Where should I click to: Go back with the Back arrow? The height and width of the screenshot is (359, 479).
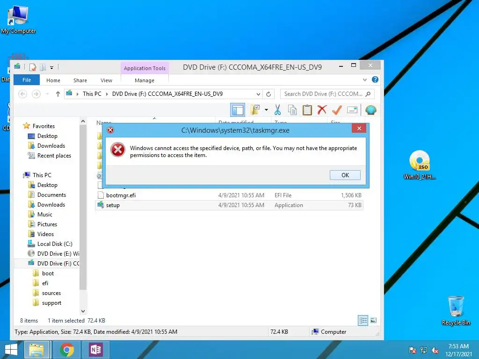tap(22, 94)
